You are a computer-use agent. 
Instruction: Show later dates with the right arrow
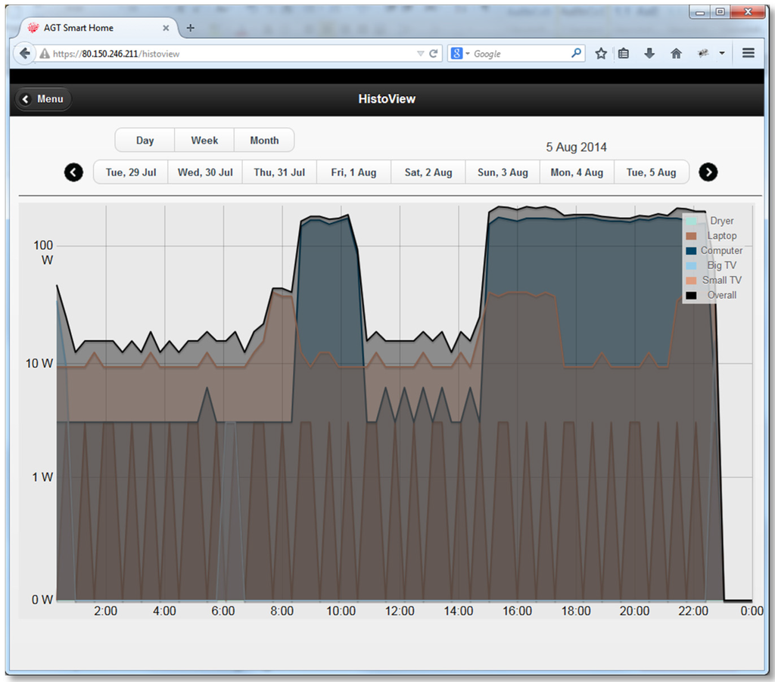pos(708,172)
